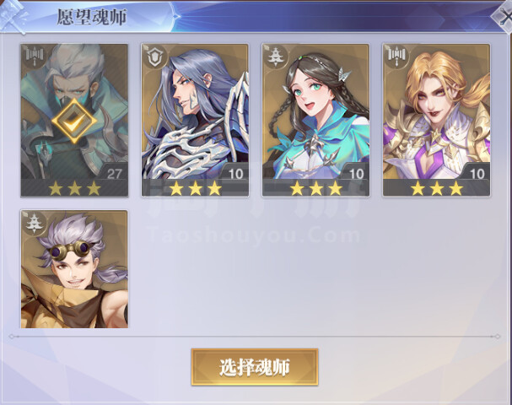This screenshot has height=405, width=512.
Task: Close the 愿望魂师 dialog
Action: tap(504, 16)
